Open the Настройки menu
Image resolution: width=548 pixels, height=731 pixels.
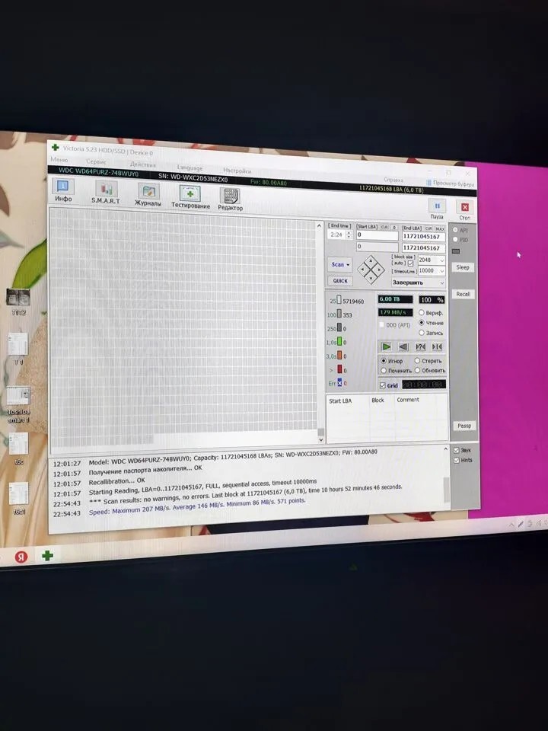pyautogui.click(x=237, y=171)
